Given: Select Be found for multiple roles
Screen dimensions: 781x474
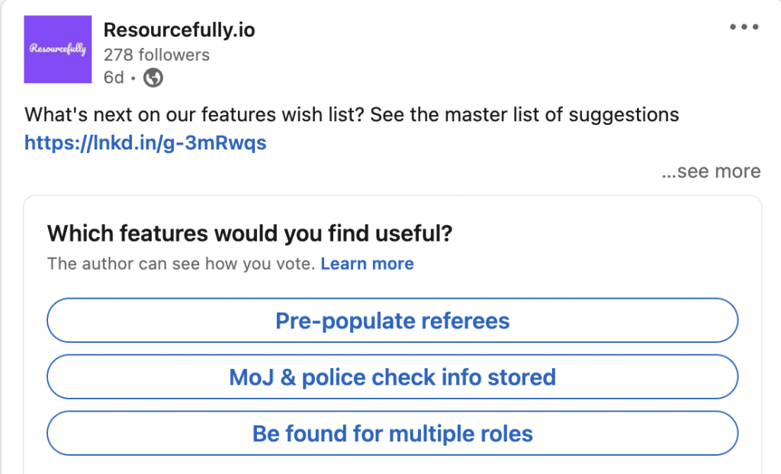Looking at the screenshot, I should (393, 433).
